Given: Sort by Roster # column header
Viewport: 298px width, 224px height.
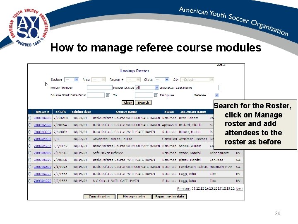Looking at the screenshot, I should (x=42, y=112).
